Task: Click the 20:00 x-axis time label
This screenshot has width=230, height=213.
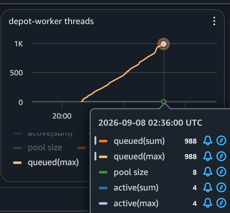Action: coord(62,116)
